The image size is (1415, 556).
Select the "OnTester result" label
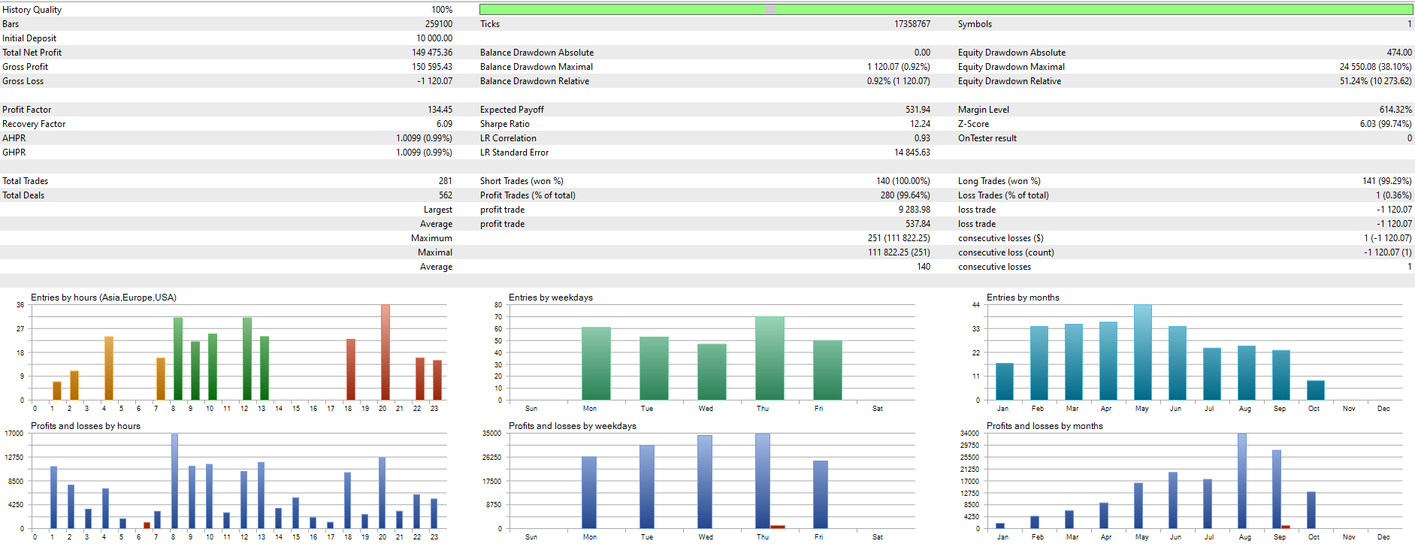click(987, 138)
